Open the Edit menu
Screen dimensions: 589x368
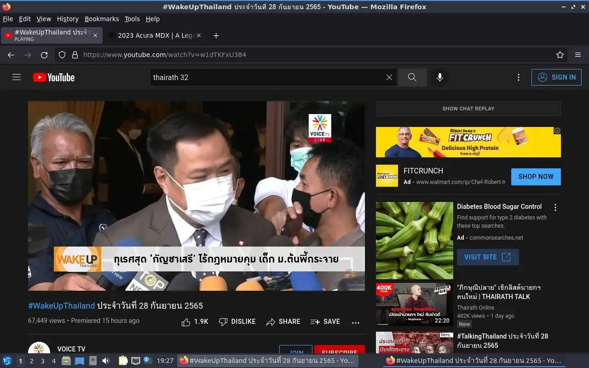pyautogui.click(x=25, y=19)
